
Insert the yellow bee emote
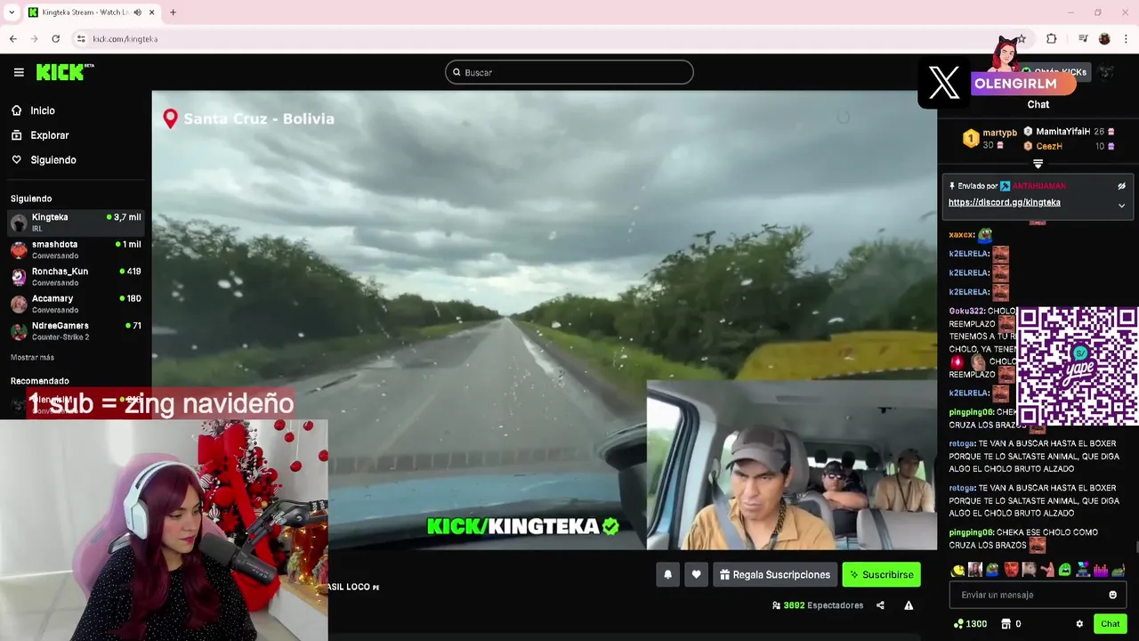click(957, 570)
